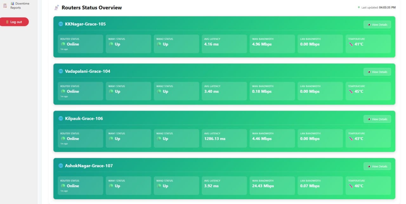
Task: Click the thermometer icon showing 46°C for AshokNagar
Action: (350, 186)
